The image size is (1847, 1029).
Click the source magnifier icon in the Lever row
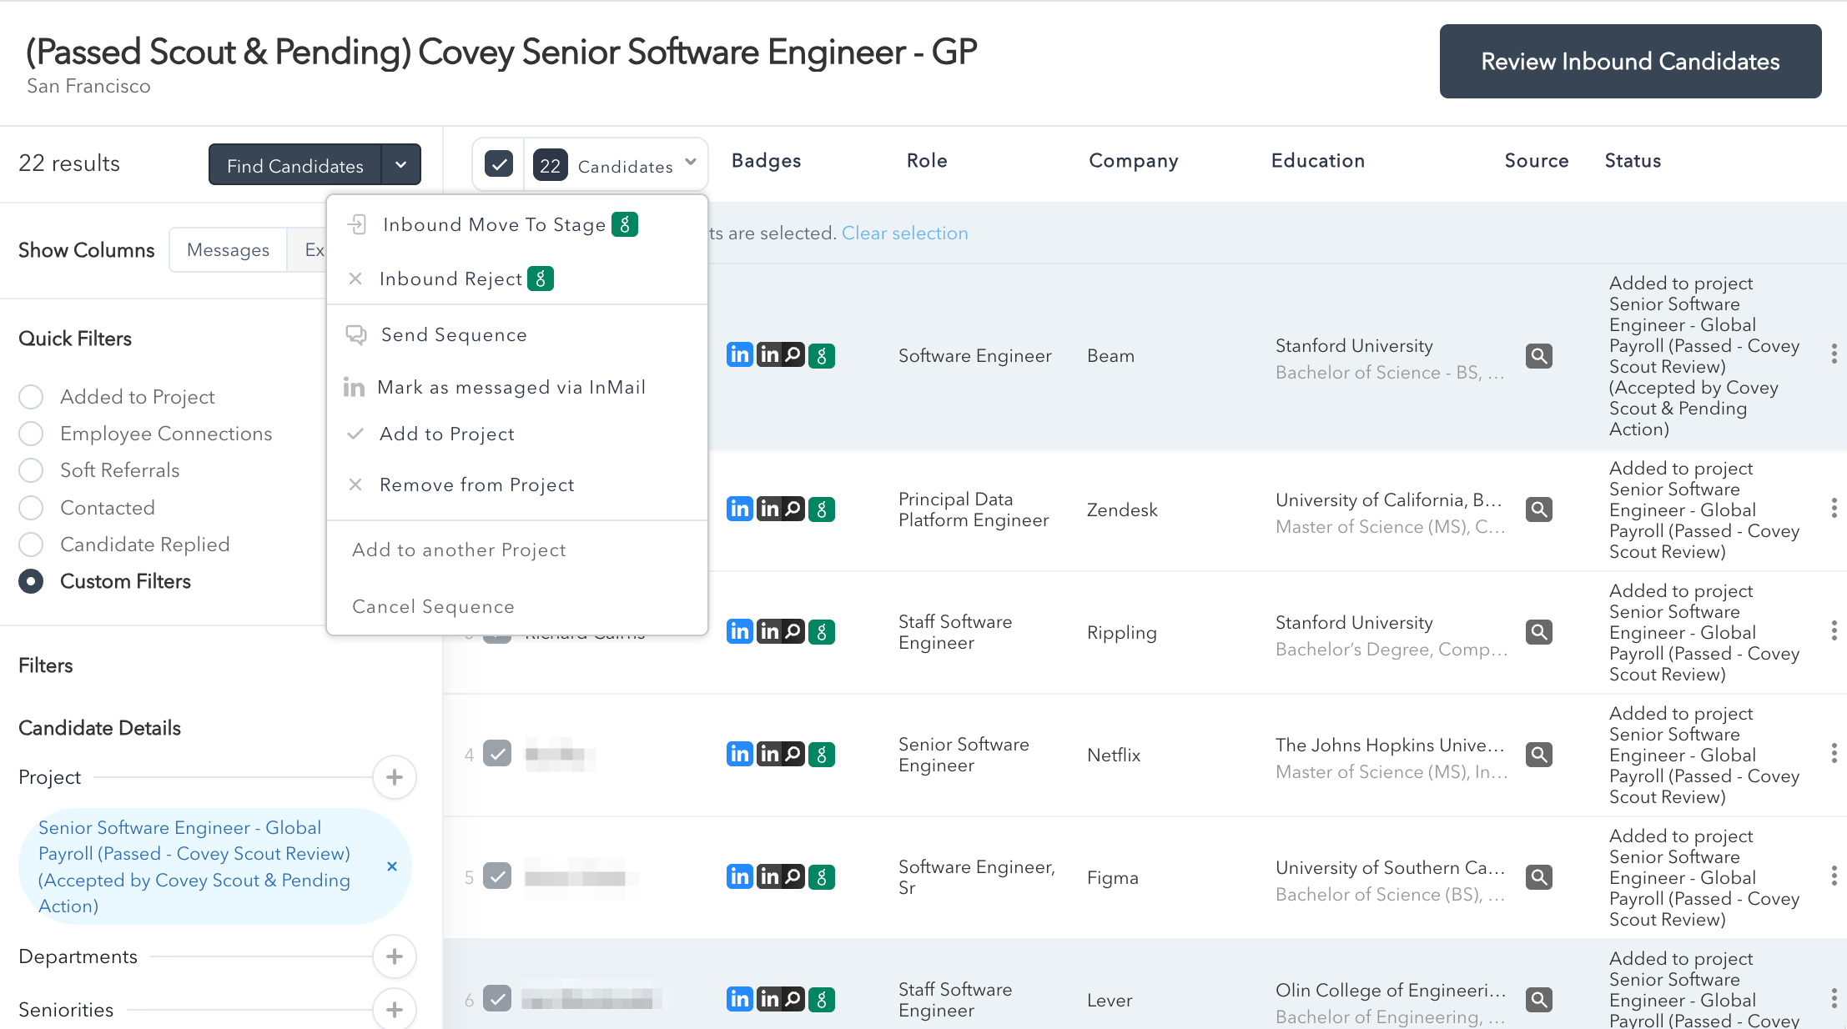[x=1538, y=999]
